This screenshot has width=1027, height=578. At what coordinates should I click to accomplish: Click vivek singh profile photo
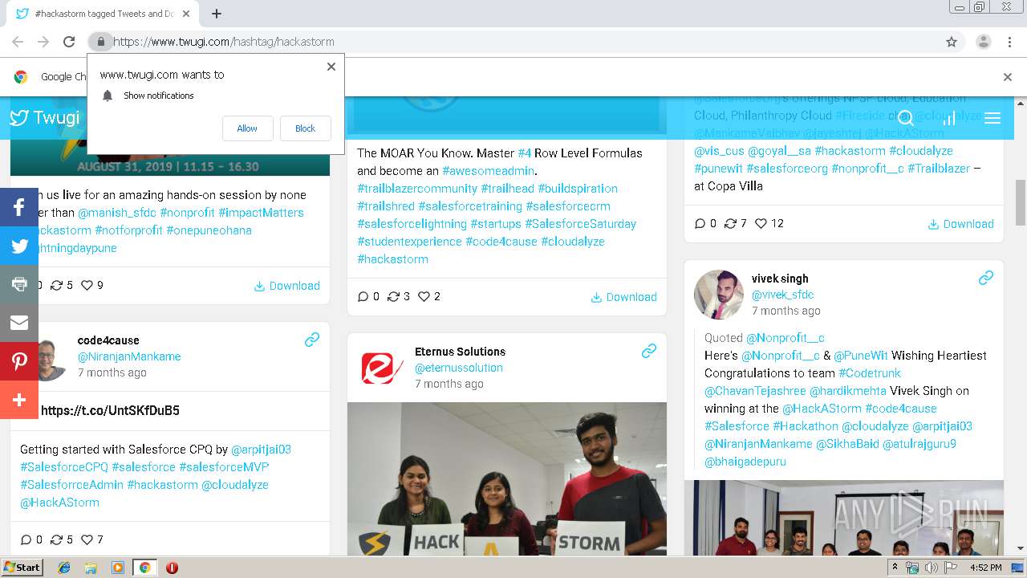[x=719, y=295]
